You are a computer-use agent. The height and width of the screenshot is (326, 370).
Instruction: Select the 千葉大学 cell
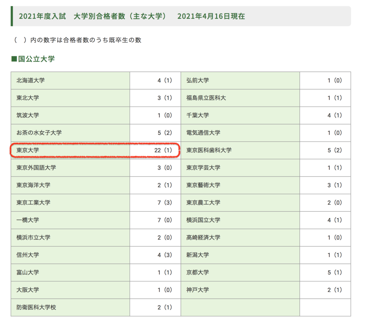click(240, 115)
